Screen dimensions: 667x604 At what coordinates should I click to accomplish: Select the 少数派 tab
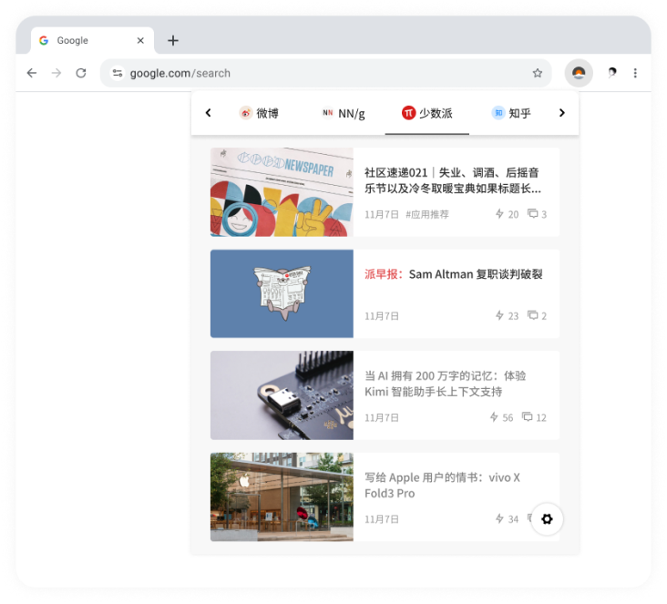tap(427, 113)
